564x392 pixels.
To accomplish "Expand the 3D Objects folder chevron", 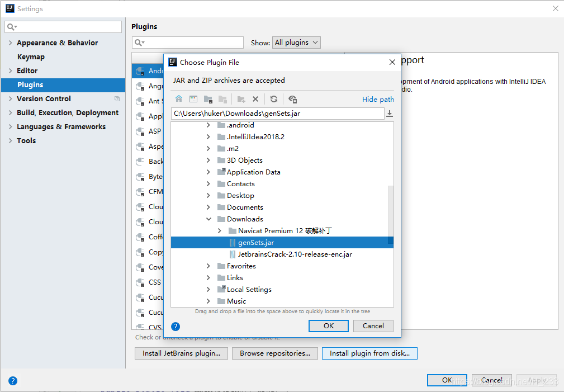I will click(208, 160).
